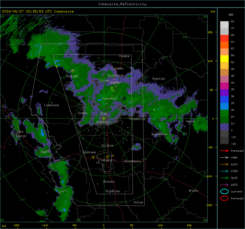This screenshot has height=229, width=245.
Task: Click the Hanna map label
Action: (190, 121)
